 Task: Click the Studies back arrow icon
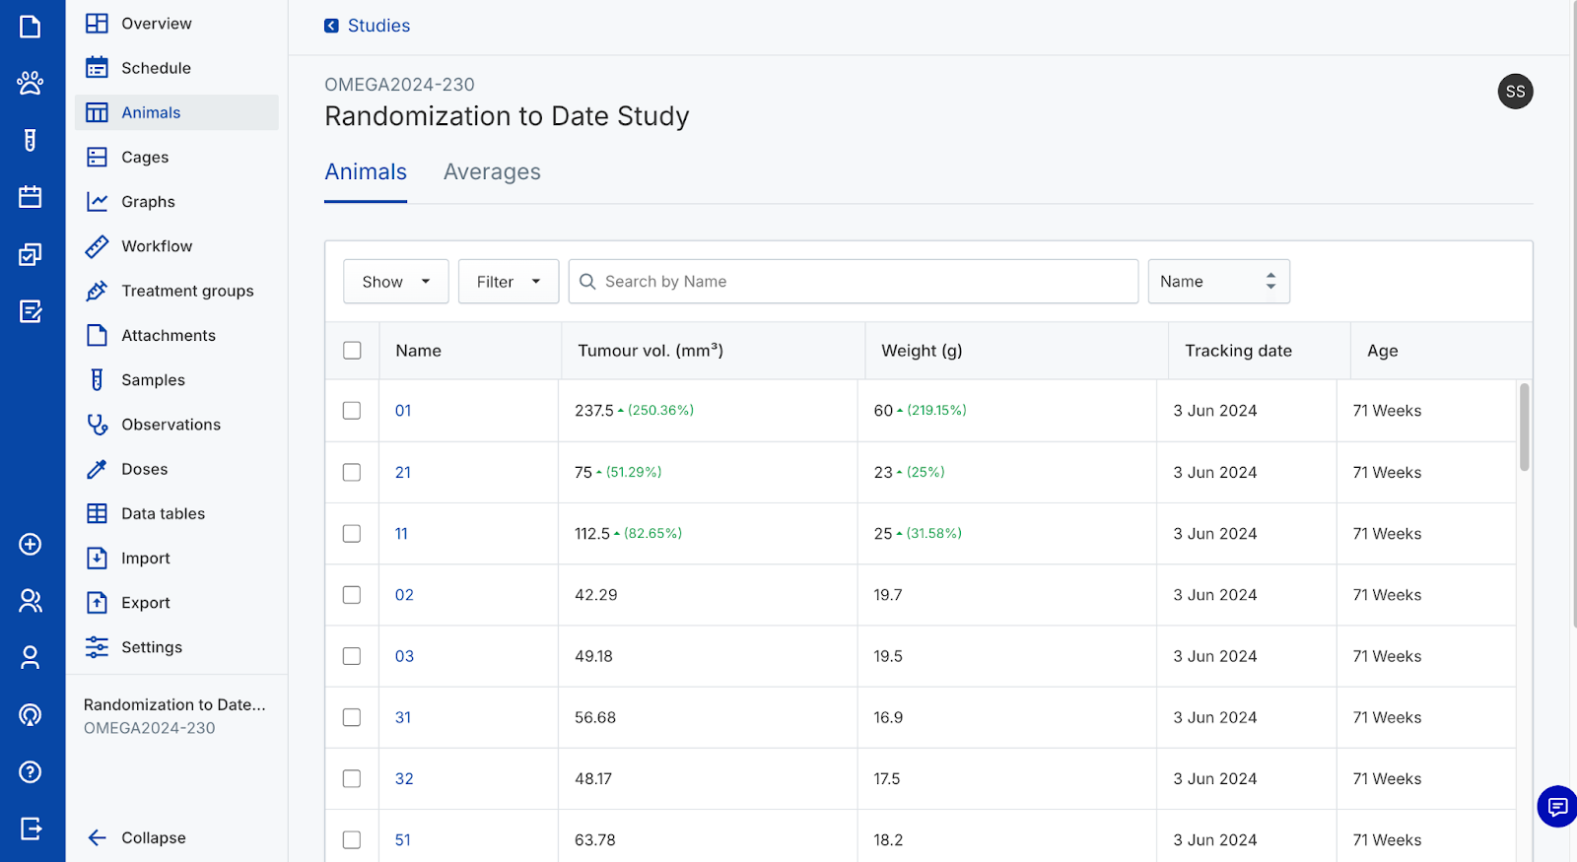click(332, 26)
